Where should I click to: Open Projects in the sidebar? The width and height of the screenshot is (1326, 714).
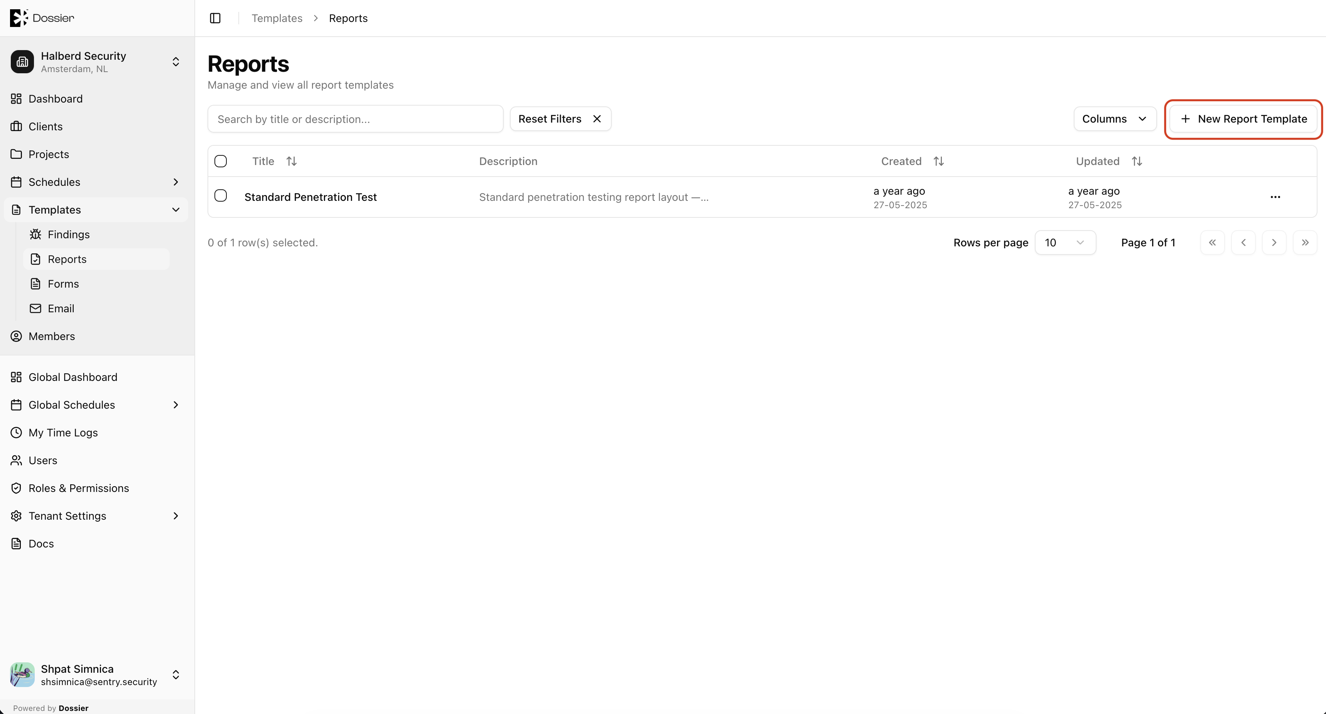[96, 154]
